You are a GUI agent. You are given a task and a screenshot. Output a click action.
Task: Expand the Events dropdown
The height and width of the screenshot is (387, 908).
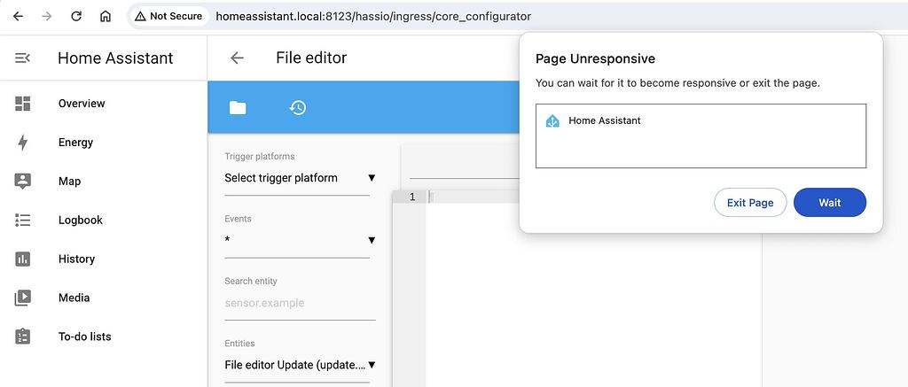pos(300,240)
